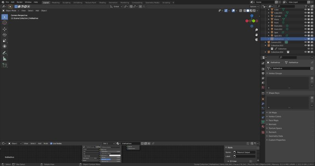315x166 pixels.
Task: Toggle the Use Nodes checkbox
Action: tap(51, 143)
